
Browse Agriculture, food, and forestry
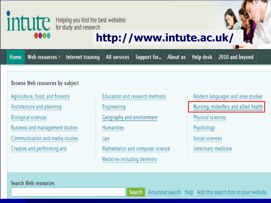tap(40, 96)
